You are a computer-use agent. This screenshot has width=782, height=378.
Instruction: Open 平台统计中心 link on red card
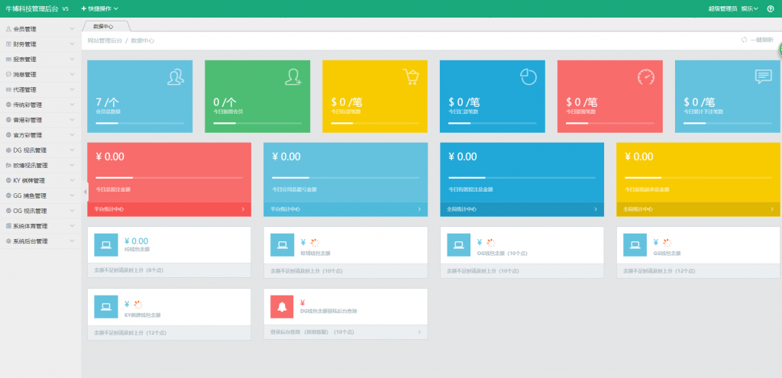click(x=169, y=208)
